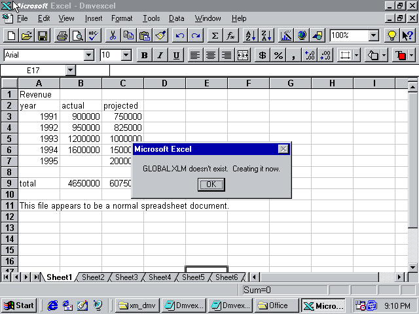This screenshot has height=314, width=419.
Task: Toggle underline formatting
Action: point(176,55)
